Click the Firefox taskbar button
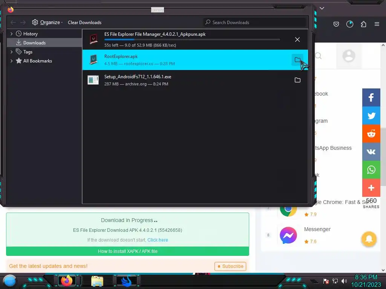 [x=67, y=281]
